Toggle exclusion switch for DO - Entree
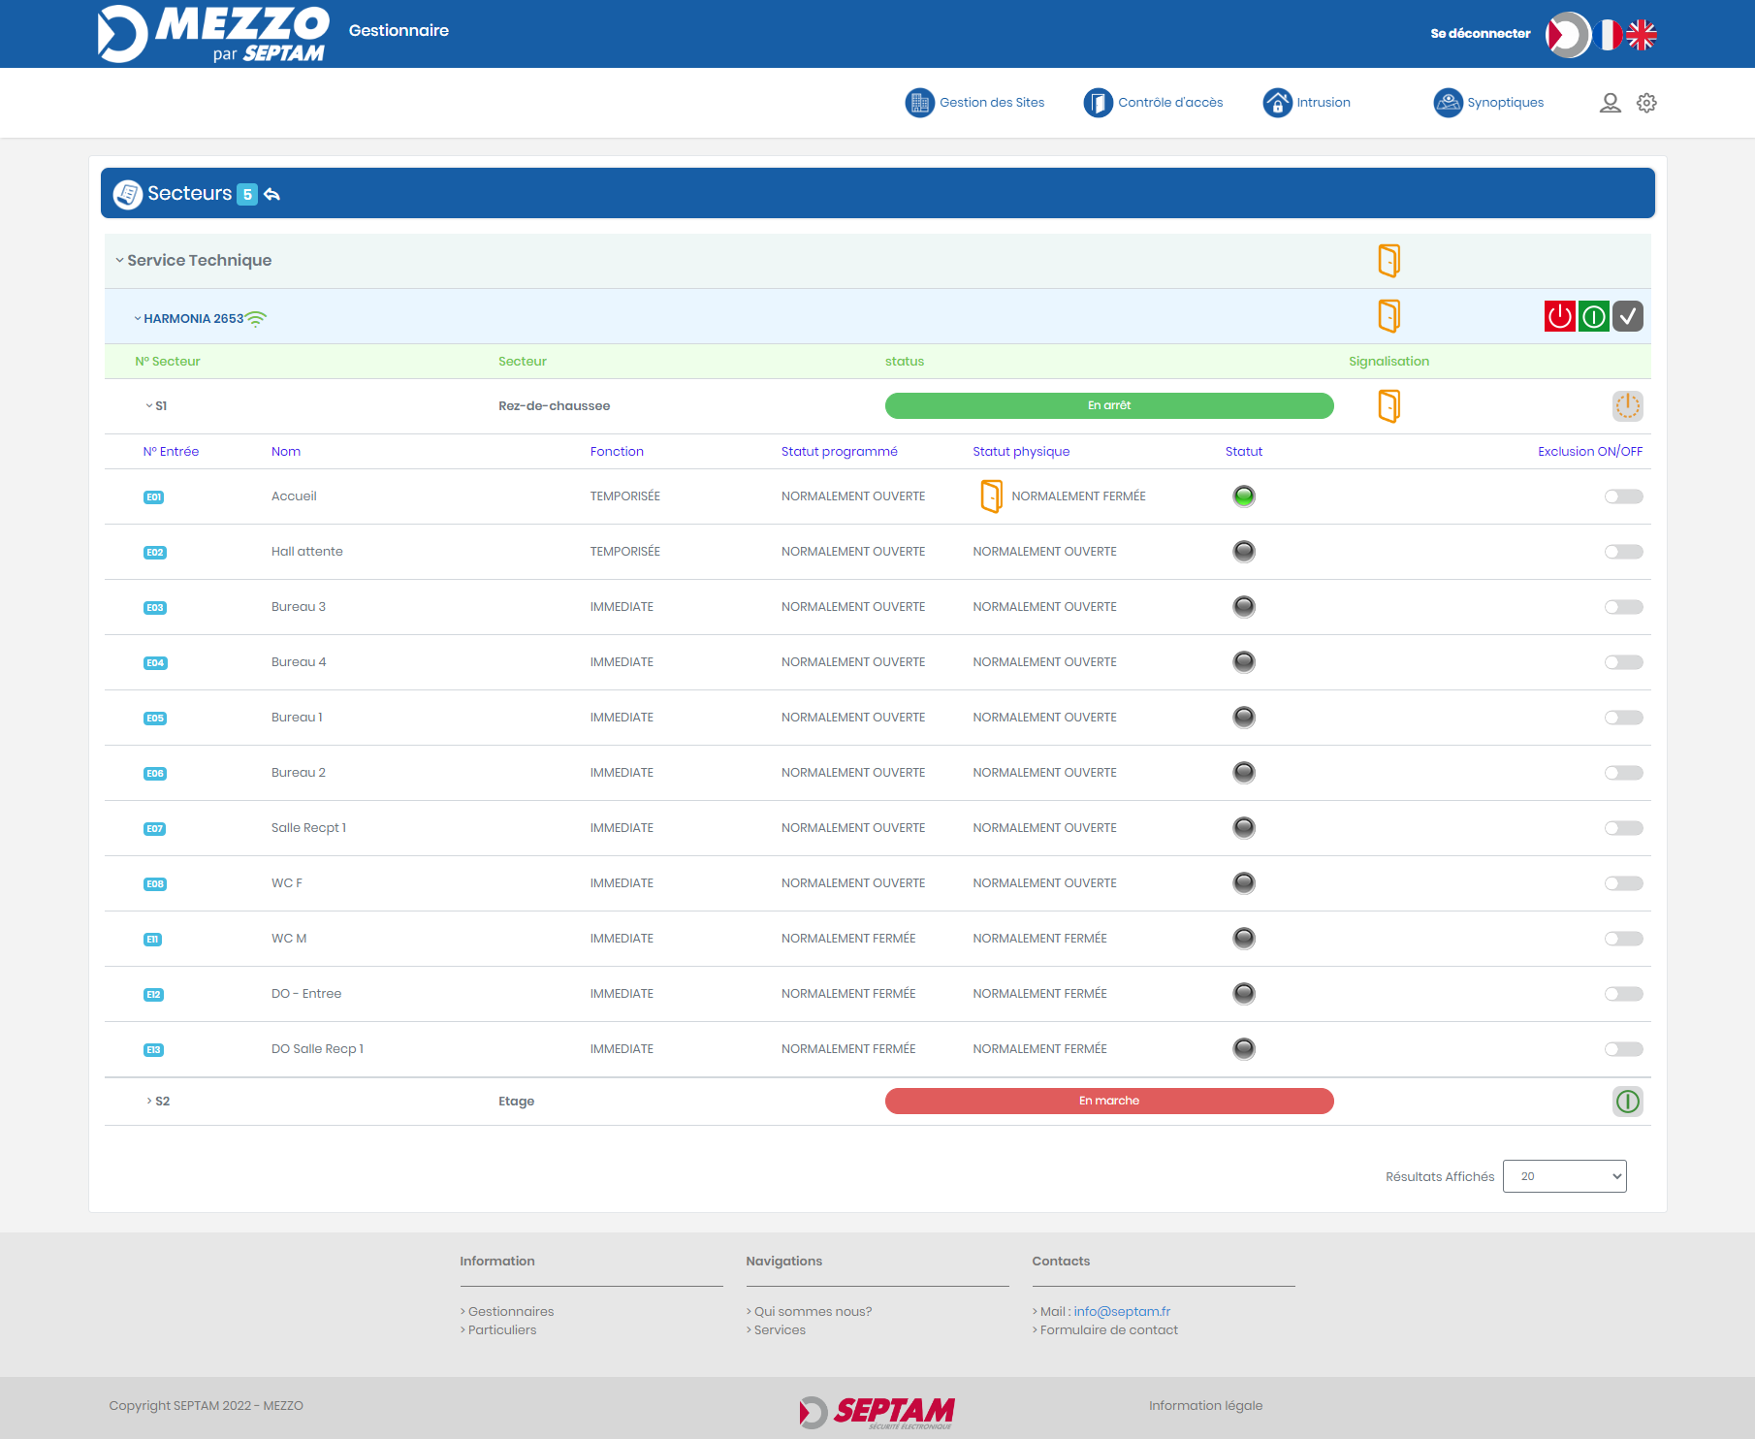Viewport: 1755px width, 1439px height. click(1623, 994)
